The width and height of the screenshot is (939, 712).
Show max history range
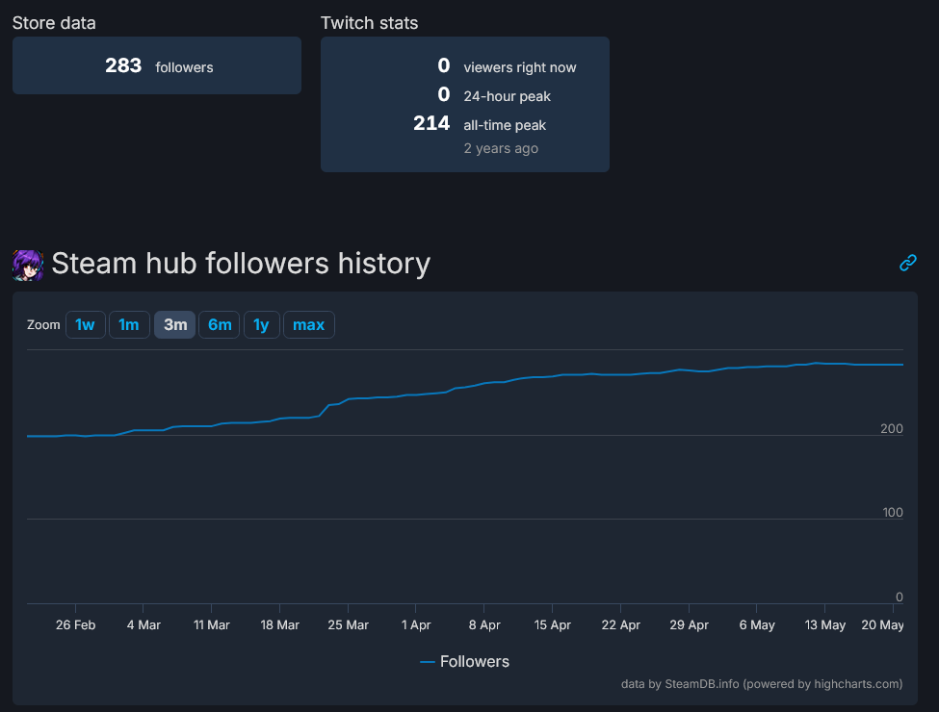pos(308,325)
